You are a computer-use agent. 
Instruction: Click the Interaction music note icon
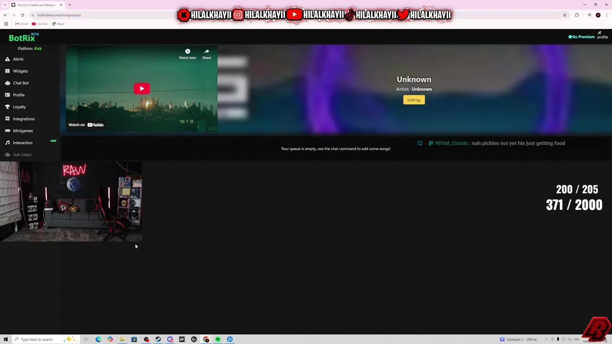tap(7, 143)
